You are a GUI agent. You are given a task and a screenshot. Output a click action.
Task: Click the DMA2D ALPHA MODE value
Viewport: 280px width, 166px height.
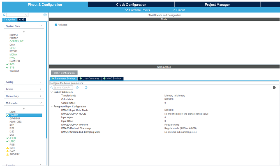tap(186, 114)
